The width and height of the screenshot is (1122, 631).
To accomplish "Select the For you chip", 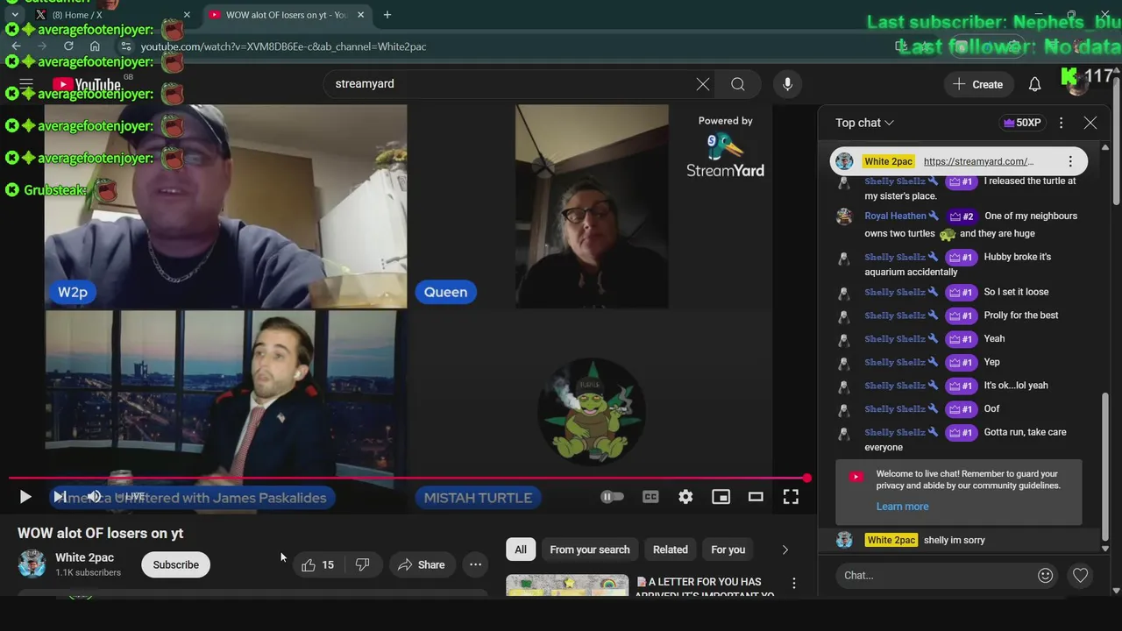I will click(728, 549).
